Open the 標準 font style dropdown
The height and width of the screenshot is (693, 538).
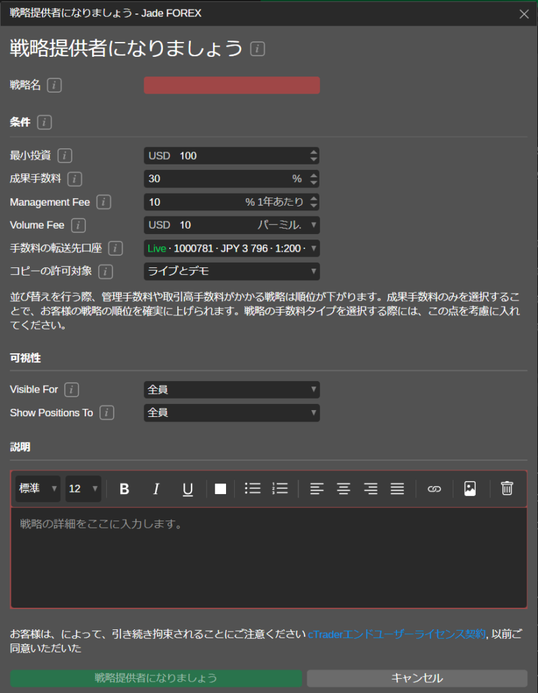[38, 489]
